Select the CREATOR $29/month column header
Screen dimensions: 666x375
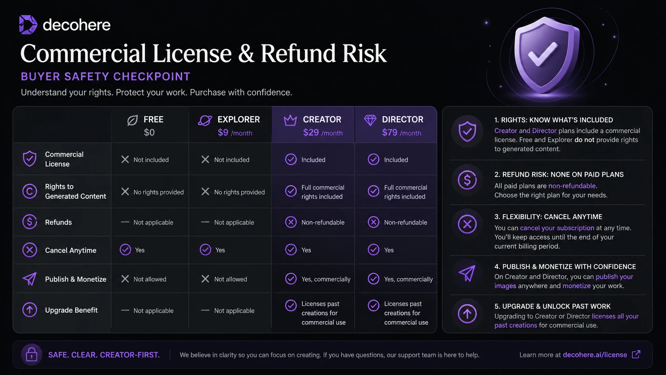pyautogui.click(x=313, y=125)
